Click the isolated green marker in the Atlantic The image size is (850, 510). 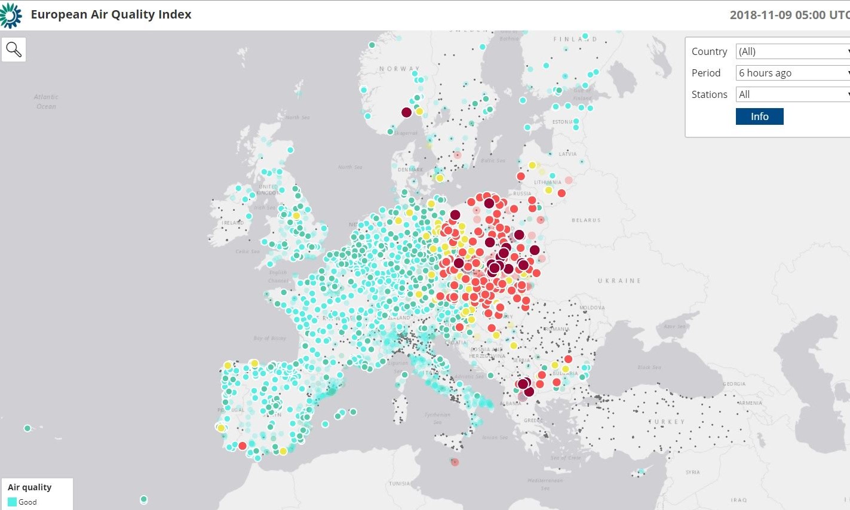[x=27, y=428]
